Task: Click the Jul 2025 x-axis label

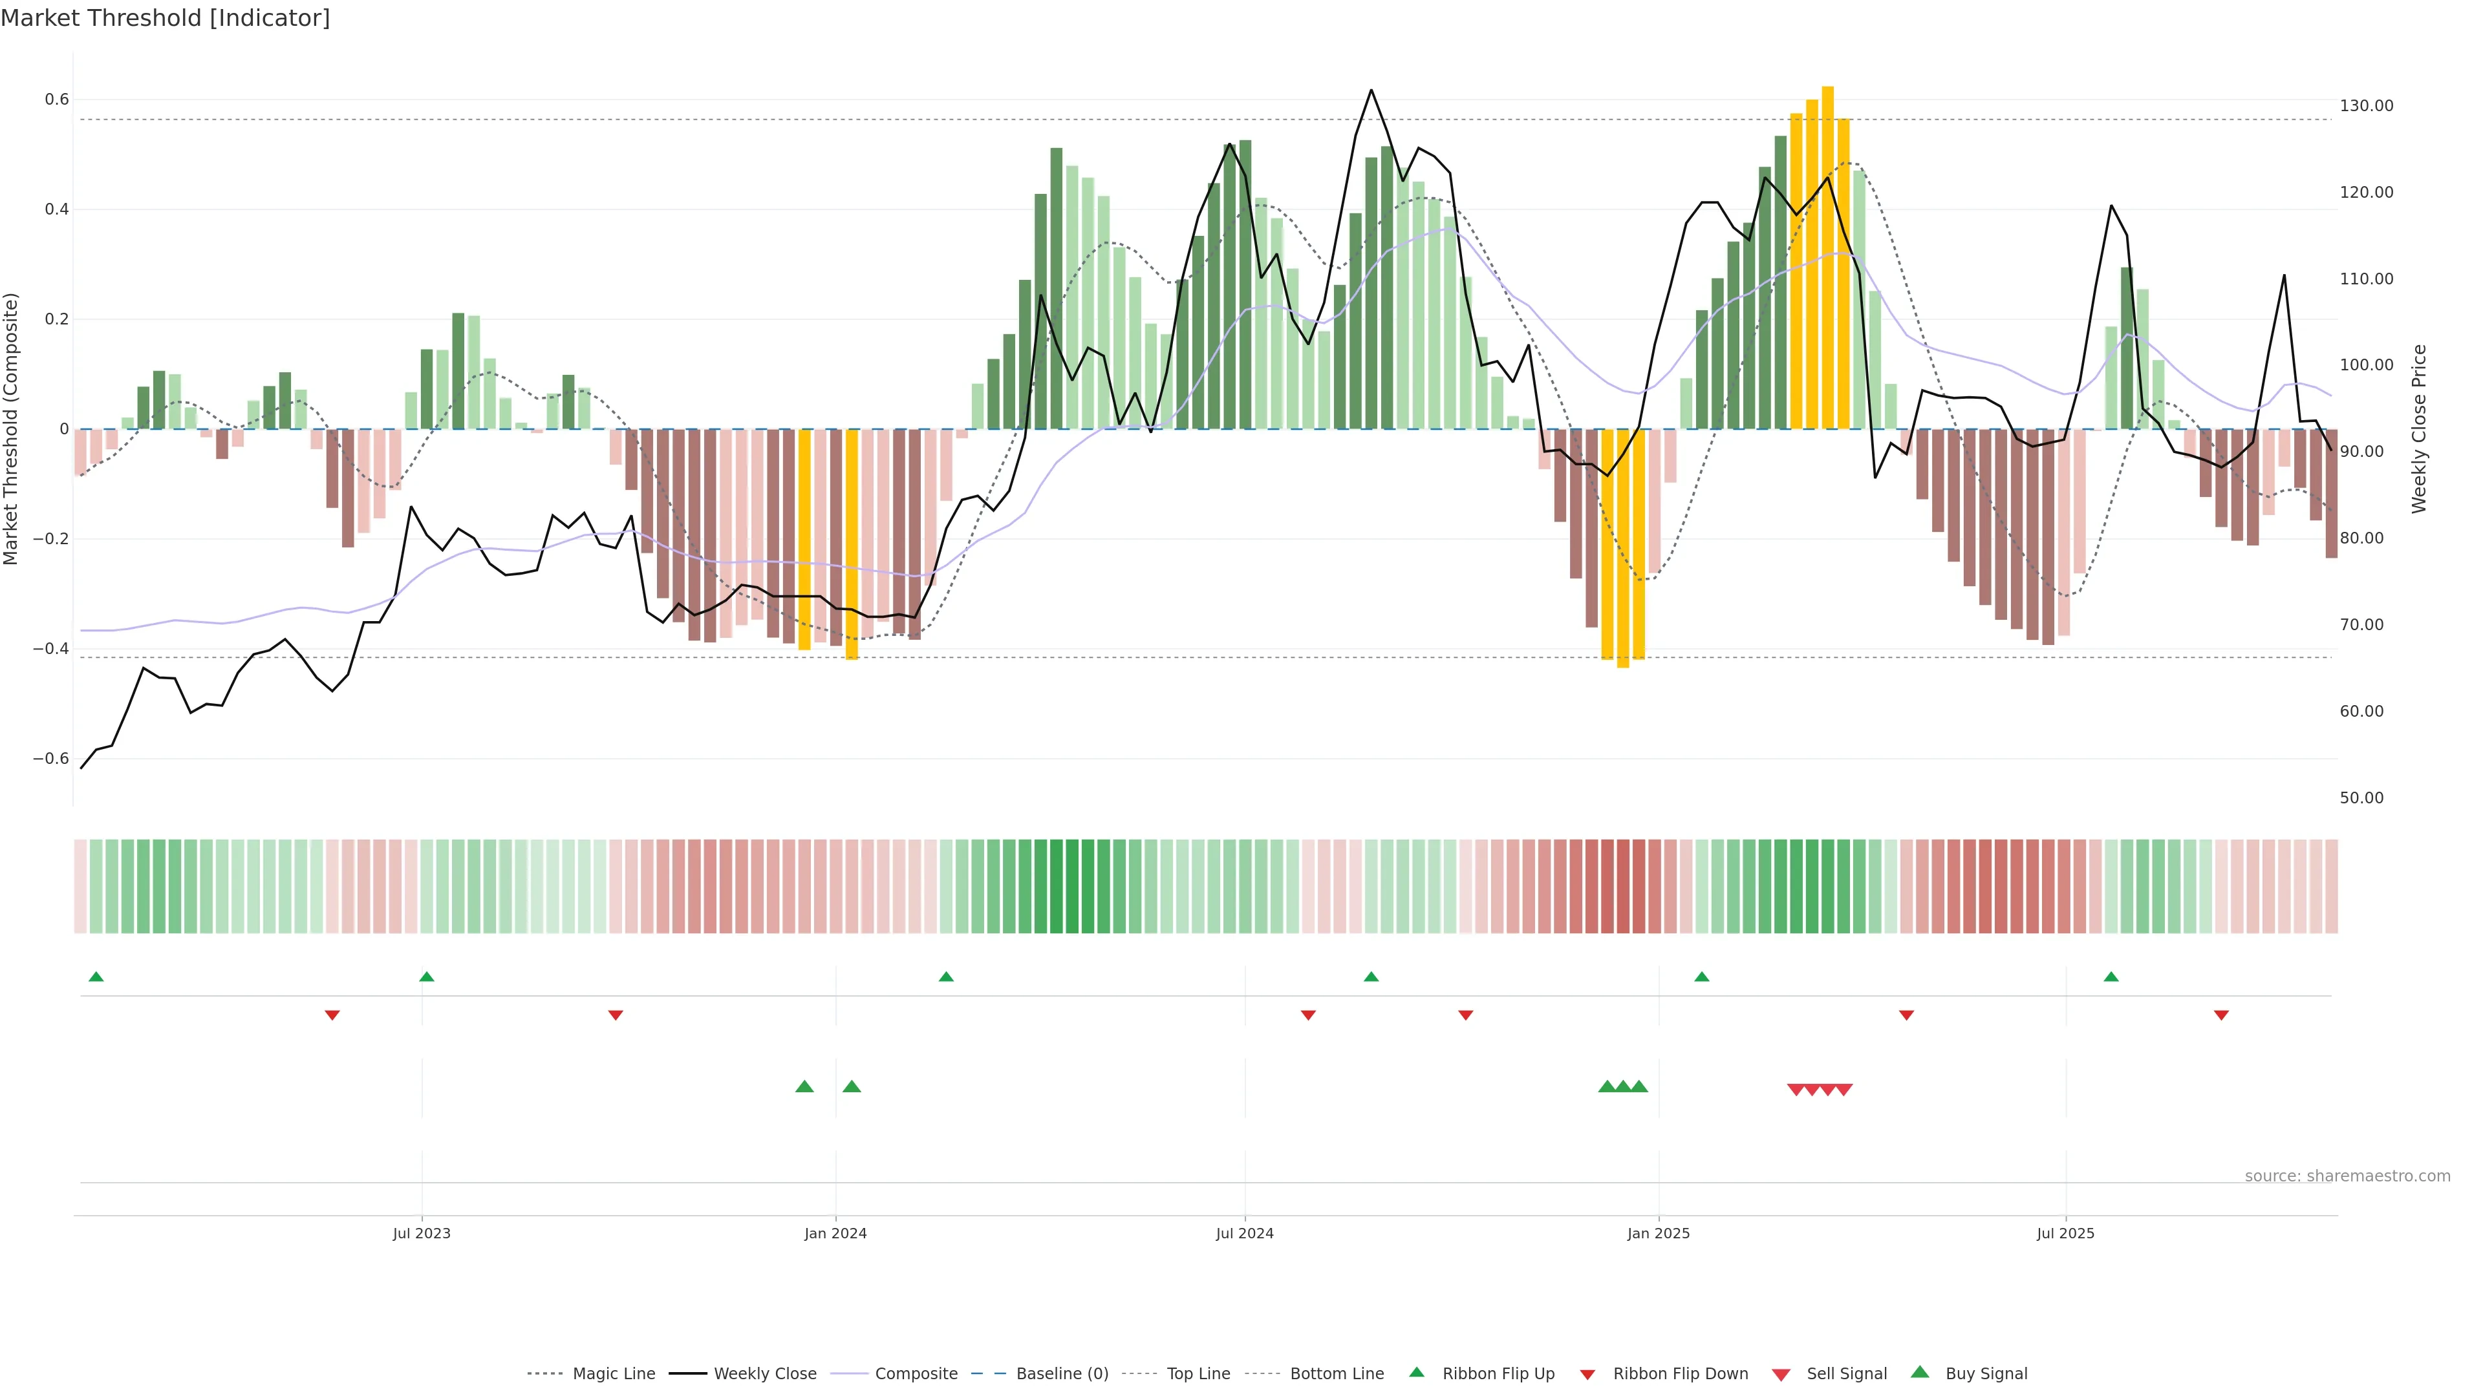Action: point(2065,1233)
